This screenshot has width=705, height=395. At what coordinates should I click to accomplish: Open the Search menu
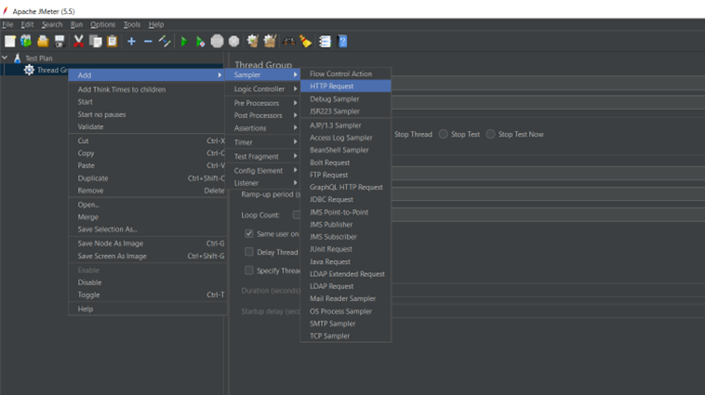click(x=52, y=24)
